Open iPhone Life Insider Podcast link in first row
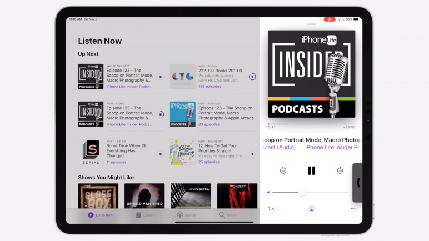Viewport: 429px width, 241px height. tap(129, 87)
